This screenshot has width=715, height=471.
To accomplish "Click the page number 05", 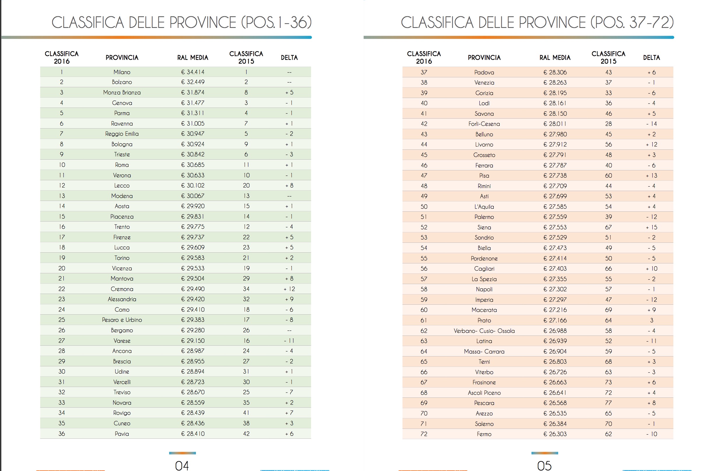I will coord(544,465).
